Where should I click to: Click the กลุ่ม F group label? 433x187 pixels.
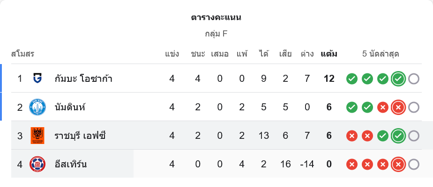pyautogui.click(x=216, y=34)
